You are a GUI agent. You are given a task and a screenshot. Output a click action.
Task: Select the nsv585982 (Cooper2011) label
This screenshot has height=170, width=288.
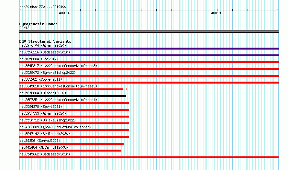point(41,79)
